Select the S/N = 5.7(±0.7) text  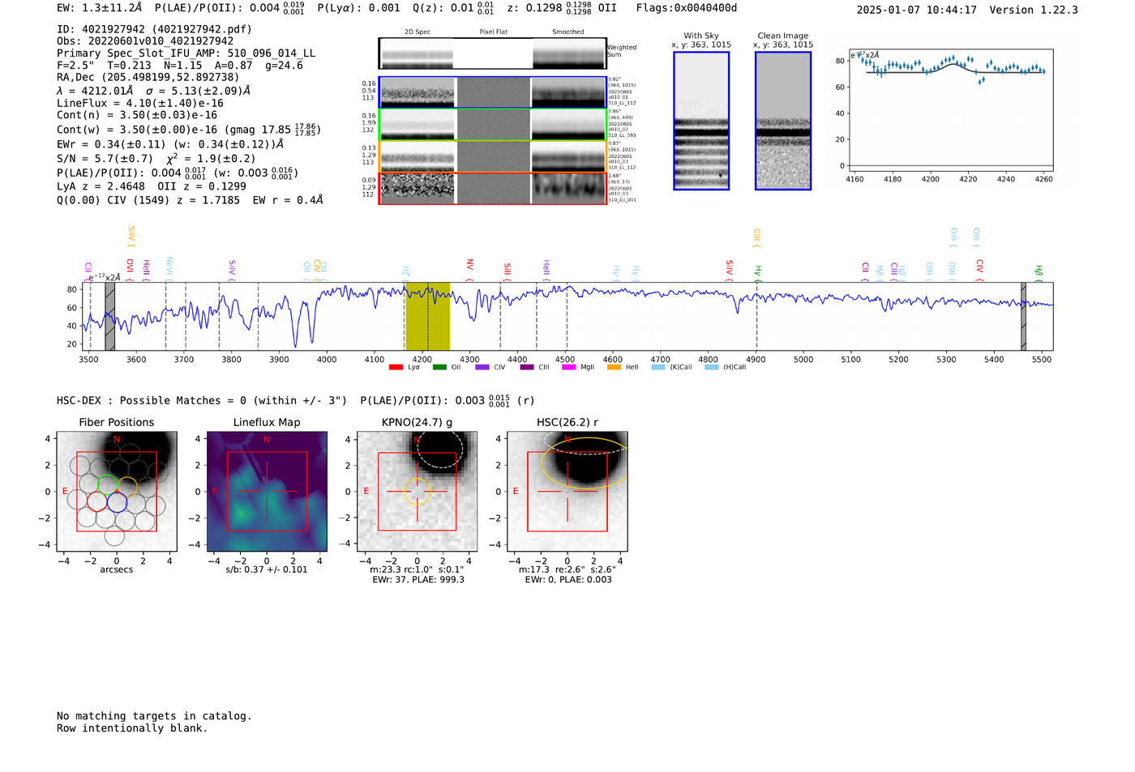(105, 159)
